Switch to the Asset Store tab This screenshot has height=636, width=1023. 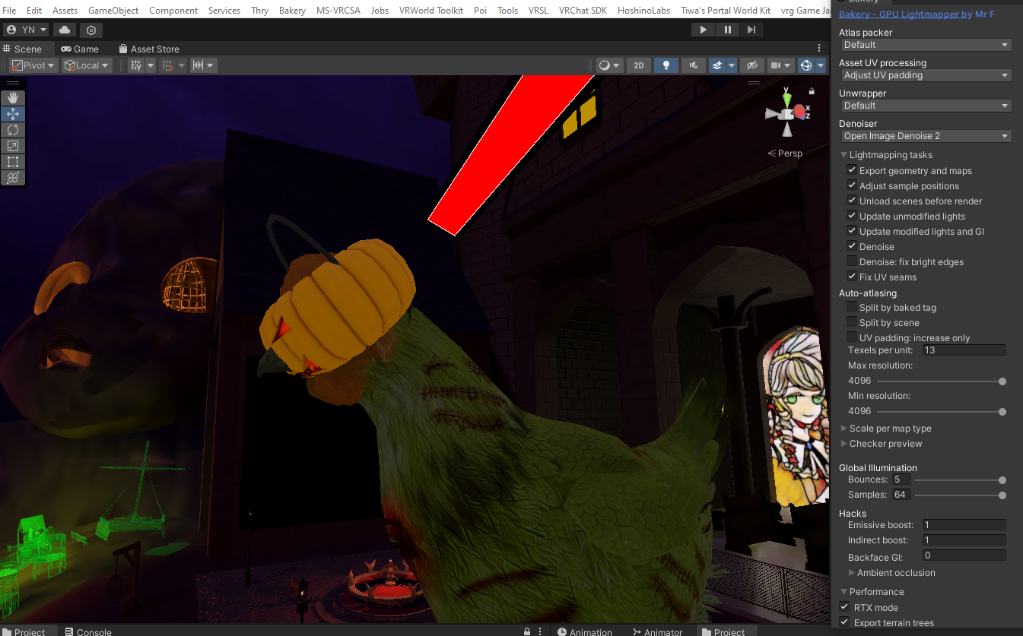148,49
